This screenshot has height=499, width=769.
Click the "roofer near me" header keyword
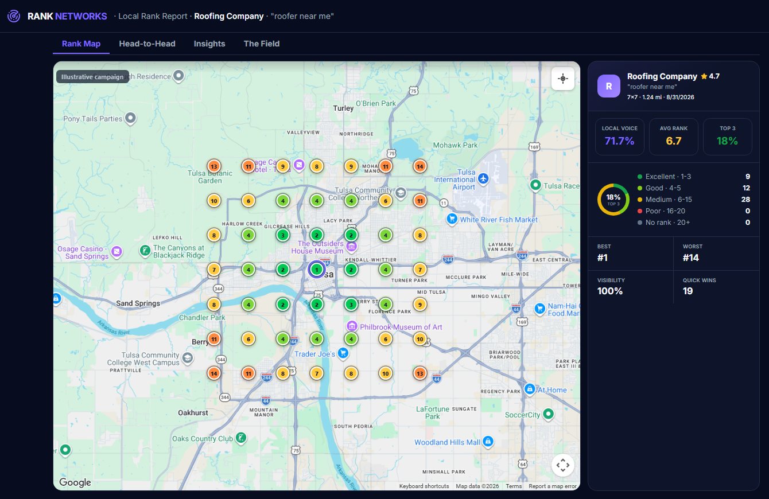click(x=302, y=16)
